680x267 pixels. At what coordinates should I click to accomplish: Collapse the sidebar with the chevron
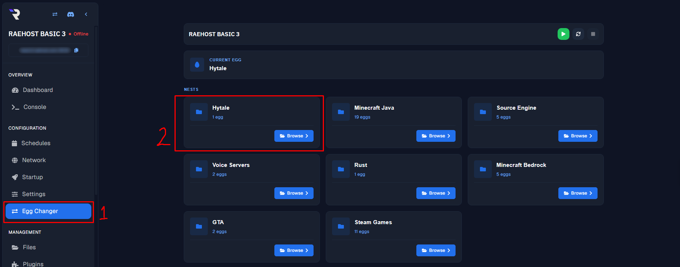(x=86, y=14)
